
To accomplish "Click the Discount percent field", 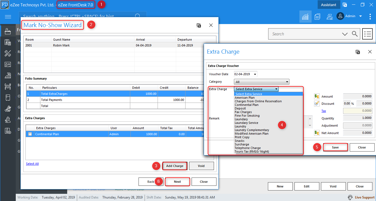I will pos(347,104).
